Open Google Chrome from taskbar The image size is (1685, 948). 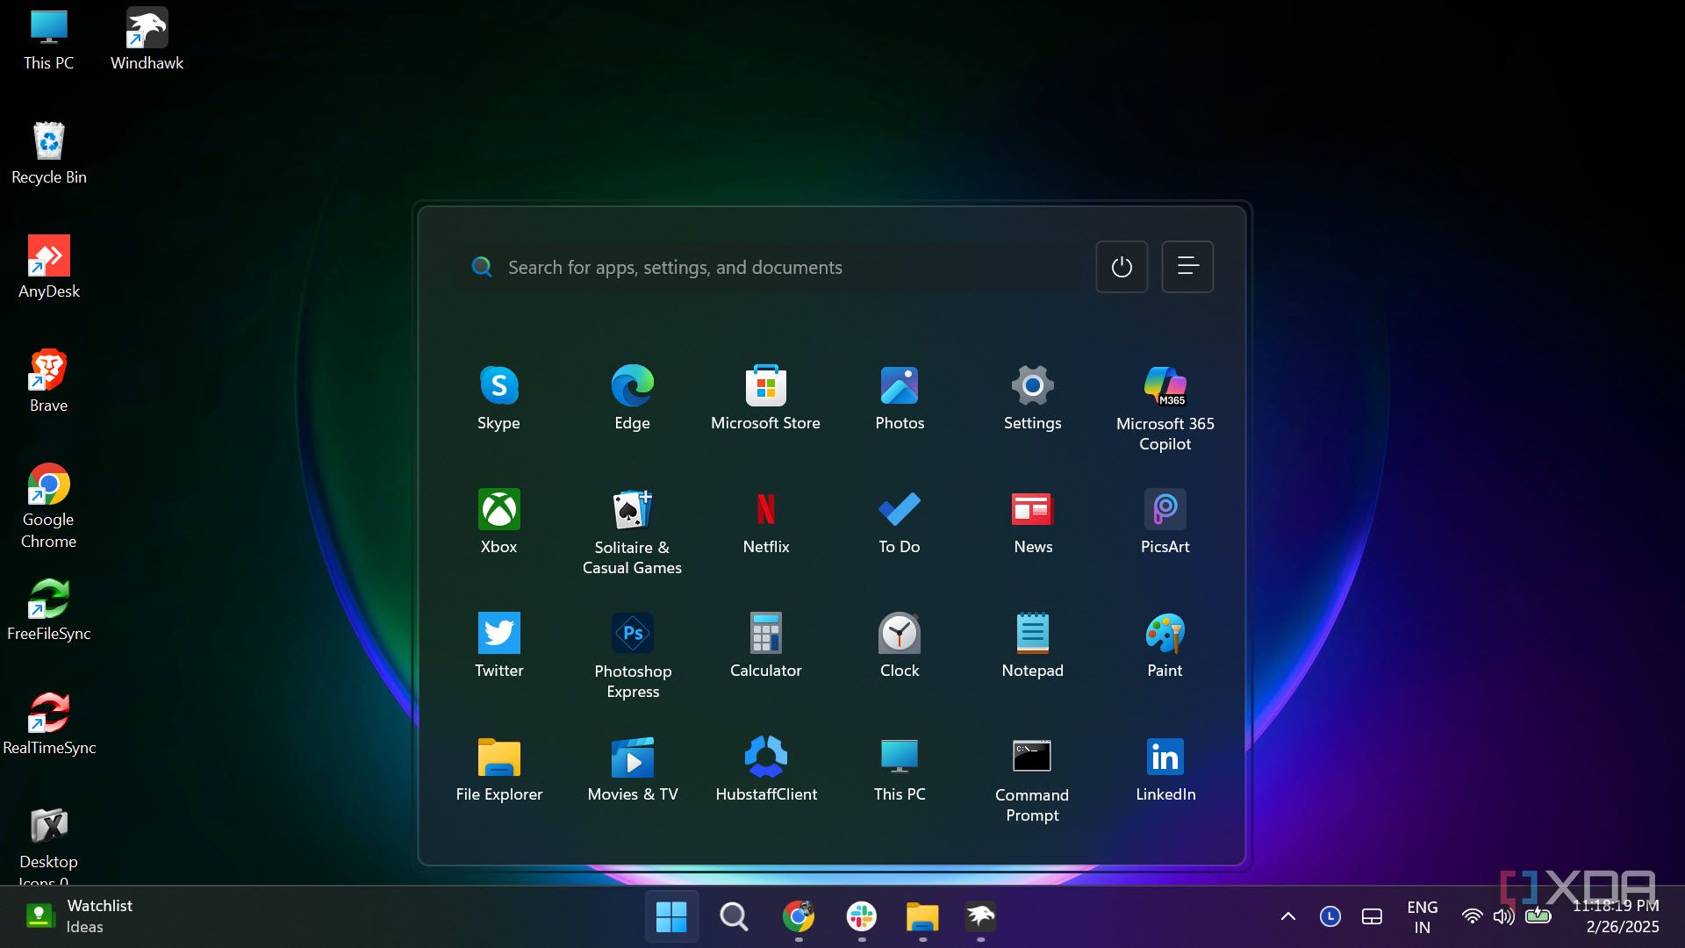798,916
